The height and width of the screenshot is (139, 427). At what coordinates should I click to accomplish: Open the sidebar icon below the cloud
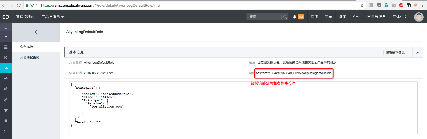[x=6, y=79]
